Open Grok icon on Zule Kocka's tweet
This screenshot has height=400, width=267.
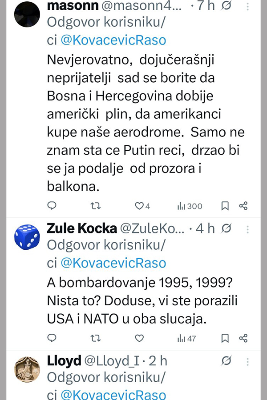point(226,228)
